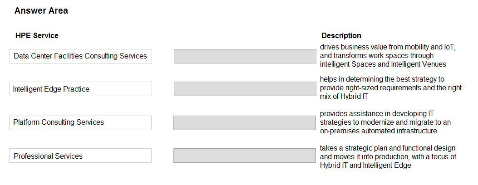Click the gray answer slot next to Intelligent Edge Practice

(x=245, y=89)
